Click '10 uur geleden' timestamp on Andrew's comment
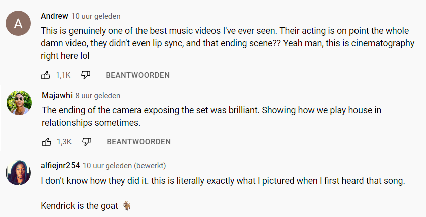This screenshot has width=426, height=217. coord(96,16)
